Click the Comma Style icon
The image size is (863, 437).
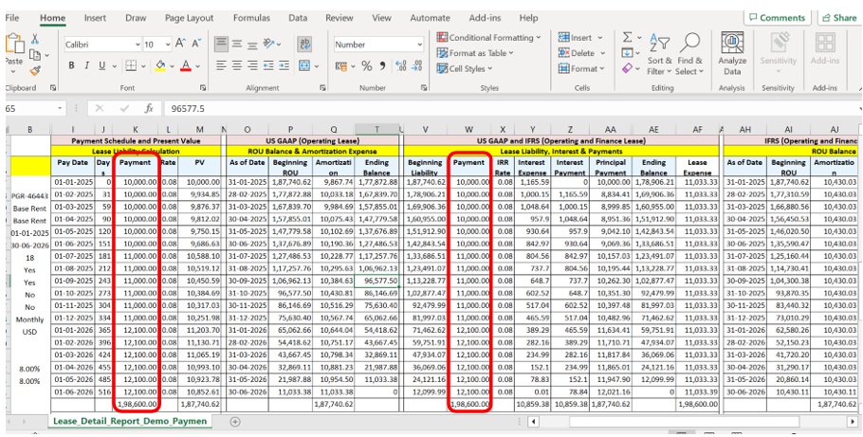click(x=383, y=66)
